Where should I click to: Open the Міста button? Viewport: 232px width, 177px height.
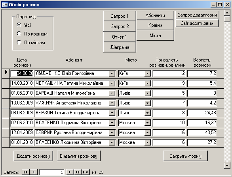tap(155, 35)
